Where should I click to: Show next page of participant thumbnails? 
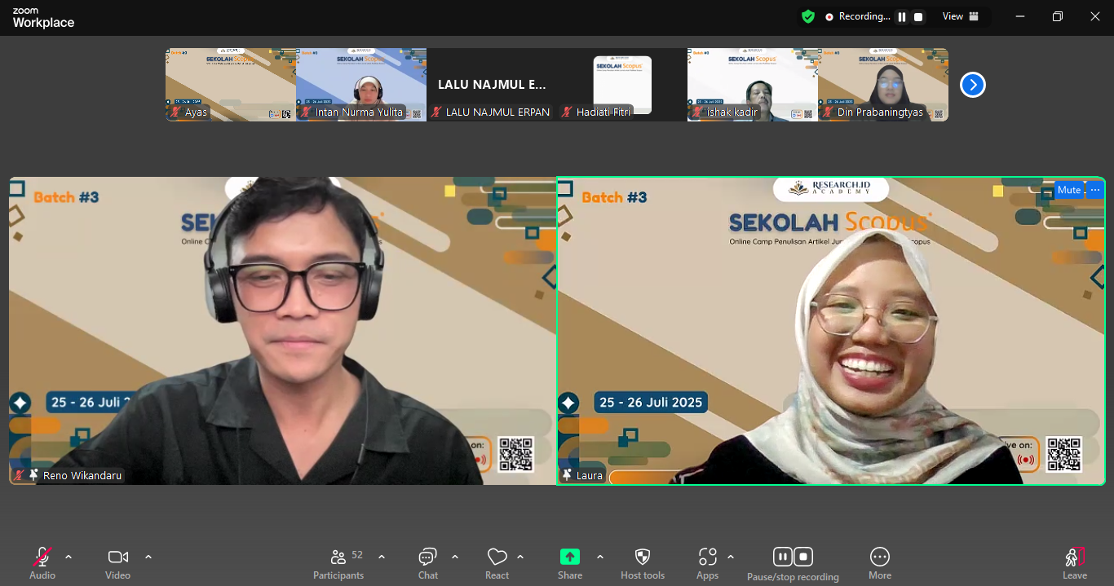(x=973, y=85)
